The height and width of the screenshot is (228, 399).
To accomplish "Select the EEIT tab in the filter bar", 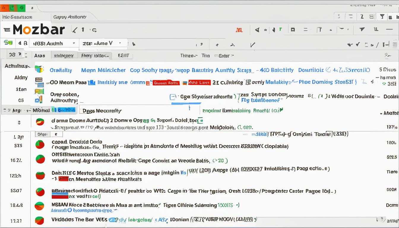I will [x=123, y=55].
